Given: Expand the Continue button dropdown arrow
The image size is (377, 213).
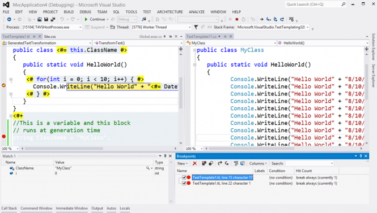Looking at the screenshot, I should 108,19.
